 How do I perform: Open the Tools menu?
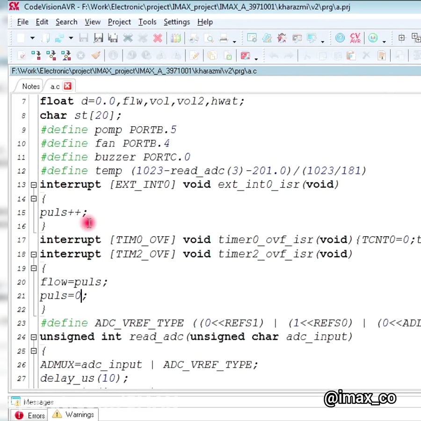point(147,22)
